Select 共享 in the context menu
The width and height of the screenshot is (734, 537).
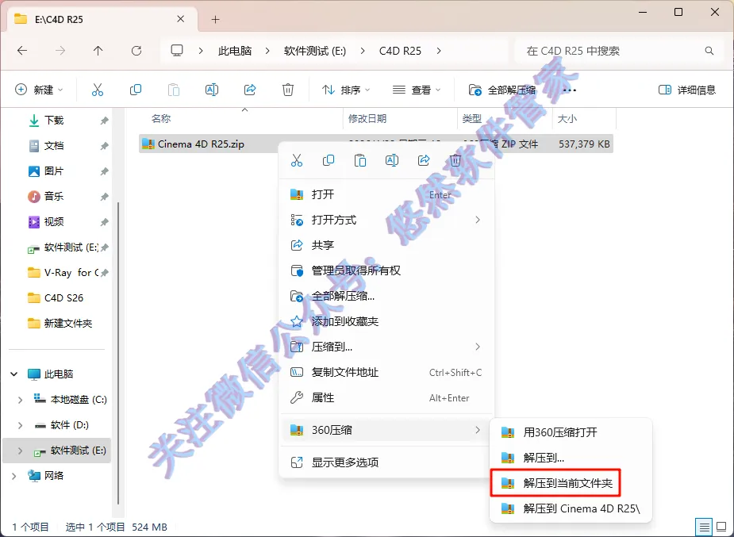click(386, 245)
